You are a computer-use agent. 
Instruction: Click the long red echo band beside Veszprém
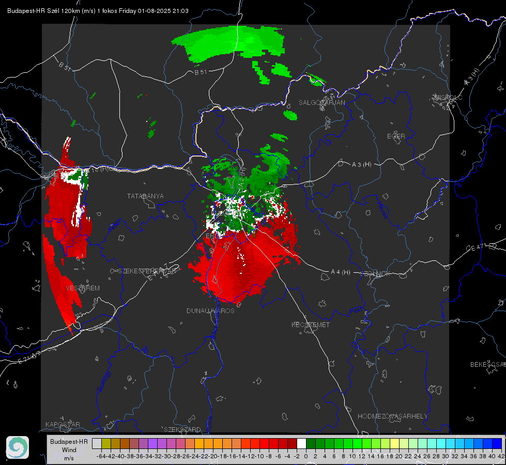pos(62,284)
